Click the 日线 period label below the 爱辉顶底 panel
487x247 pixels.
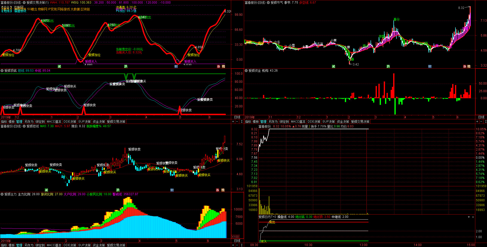point(237,117)
